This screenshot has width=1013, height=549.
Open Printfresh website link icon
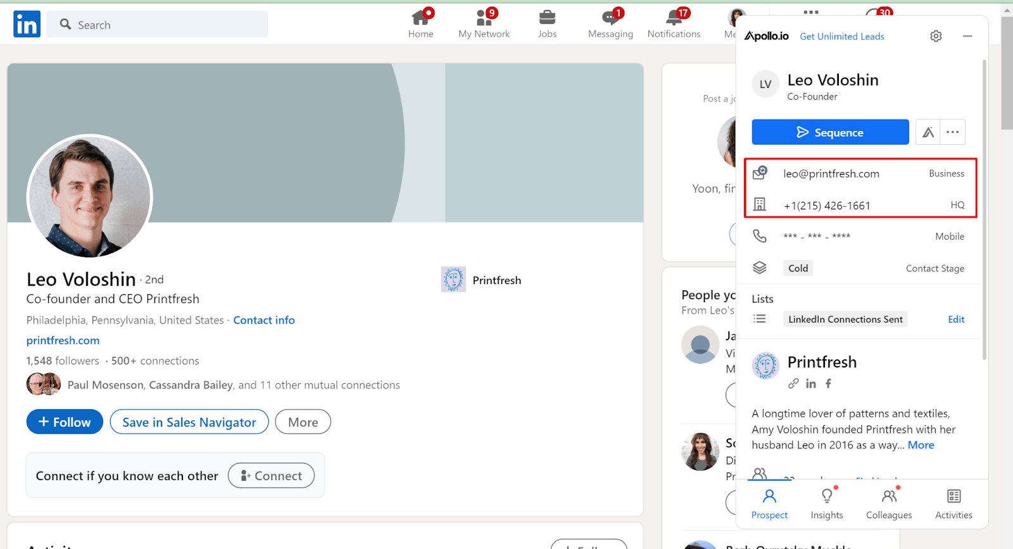coord(793,383)
